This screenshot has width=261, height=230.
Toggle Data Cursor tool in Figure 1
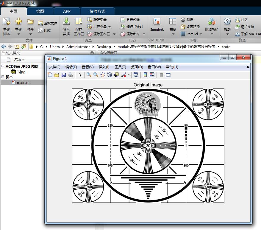pyautogui.click(x=116, y=75)
